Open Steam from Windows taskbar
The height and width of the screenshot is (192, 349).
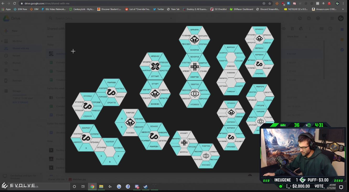(x=146, y=186)
